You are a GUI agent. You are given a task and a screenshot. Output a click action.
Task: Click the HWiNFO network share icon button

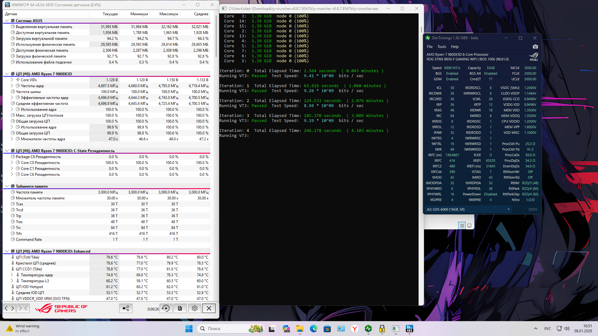click(126, 308)
